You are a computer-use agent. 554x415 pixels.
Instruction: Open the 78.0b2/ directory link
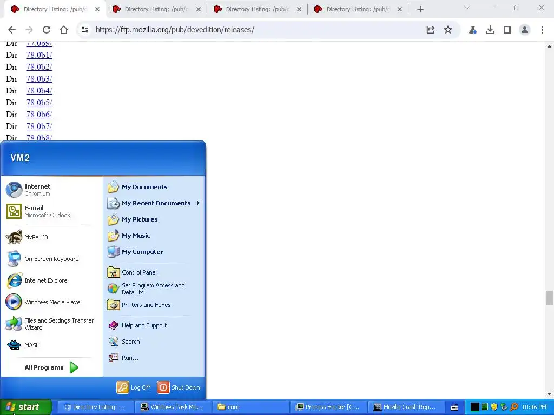pyautogui.click(x=39, y=66)
